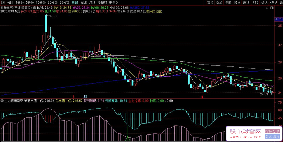Click the 换2.64% turnover value
Screen dimensions: 283x142
point(123,11)
